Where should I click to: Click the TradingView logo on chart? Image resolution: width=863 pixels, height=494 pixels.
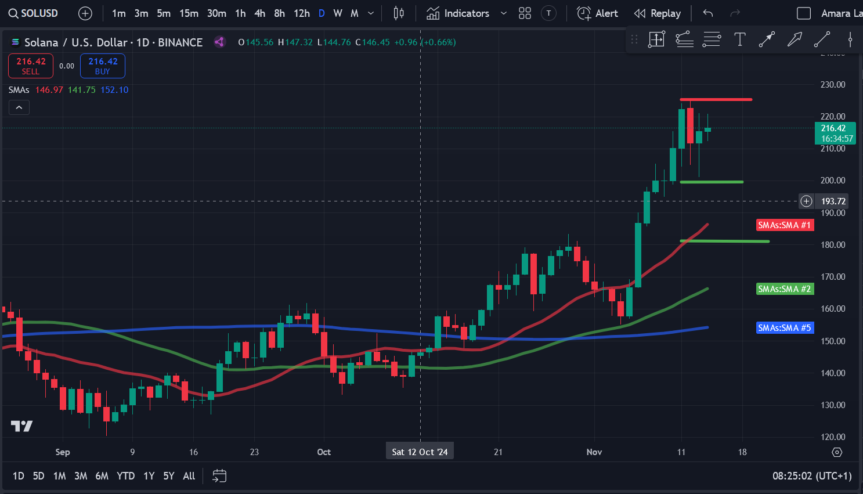pos(21,426)
